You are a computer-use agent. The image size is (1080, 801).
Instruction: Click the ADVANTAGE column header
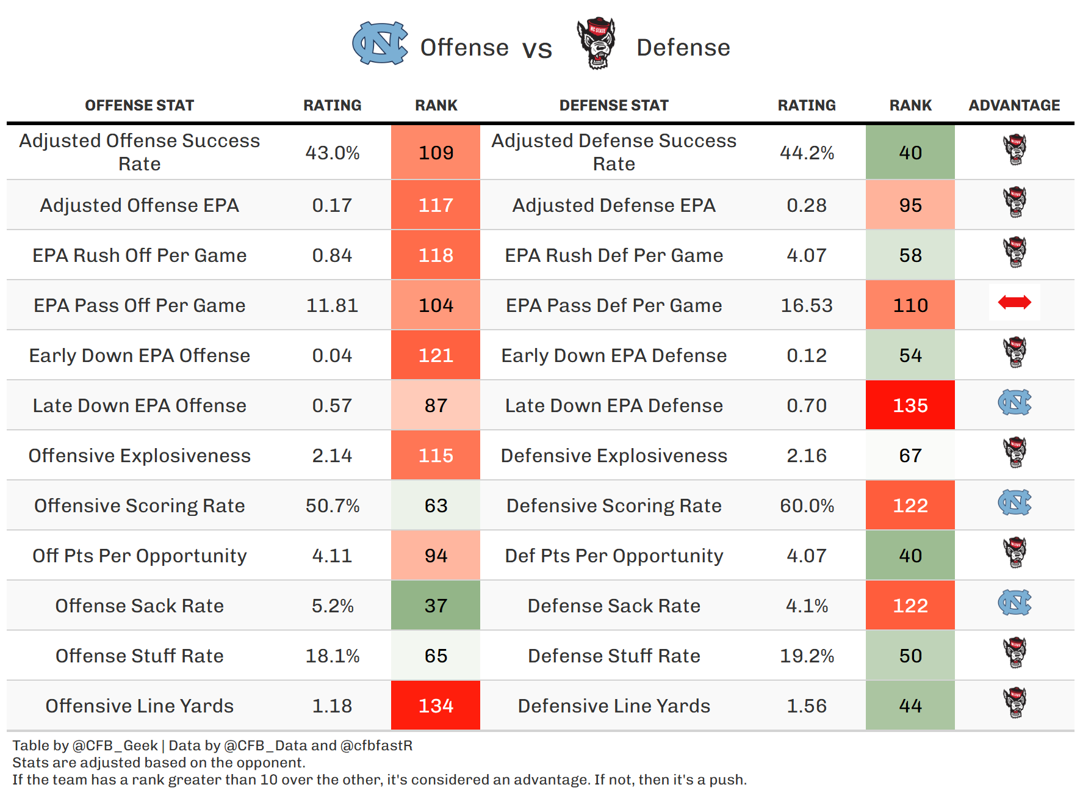tap(1014, 106)
